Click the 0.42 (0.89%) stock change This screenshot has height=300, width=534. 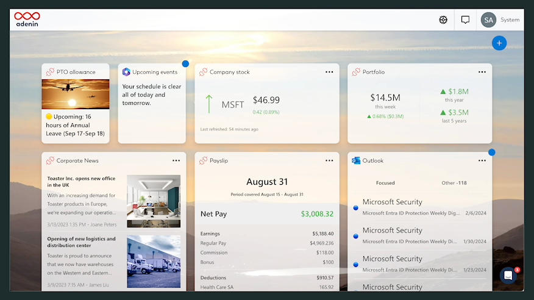tap(266, 112)
